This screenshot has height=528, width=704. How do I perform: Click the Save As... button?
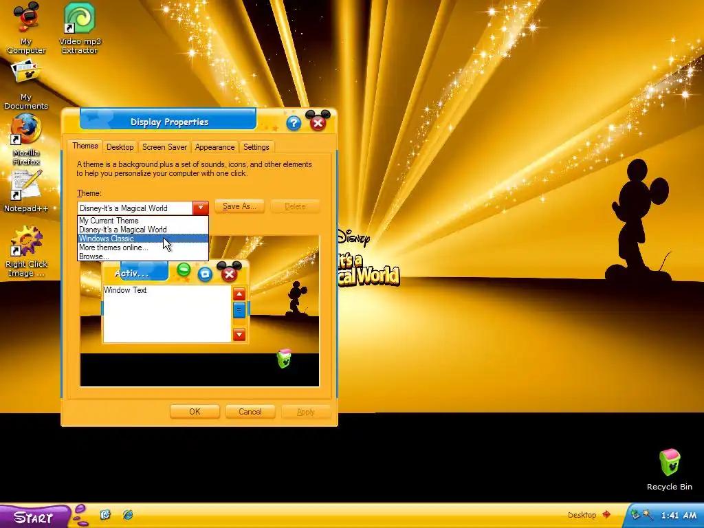click(x=239, y=206)
